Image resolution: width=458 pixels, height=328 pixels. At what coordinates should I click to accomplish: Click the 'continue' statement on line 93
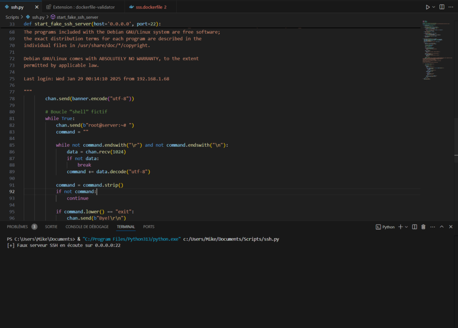[77, 198]
